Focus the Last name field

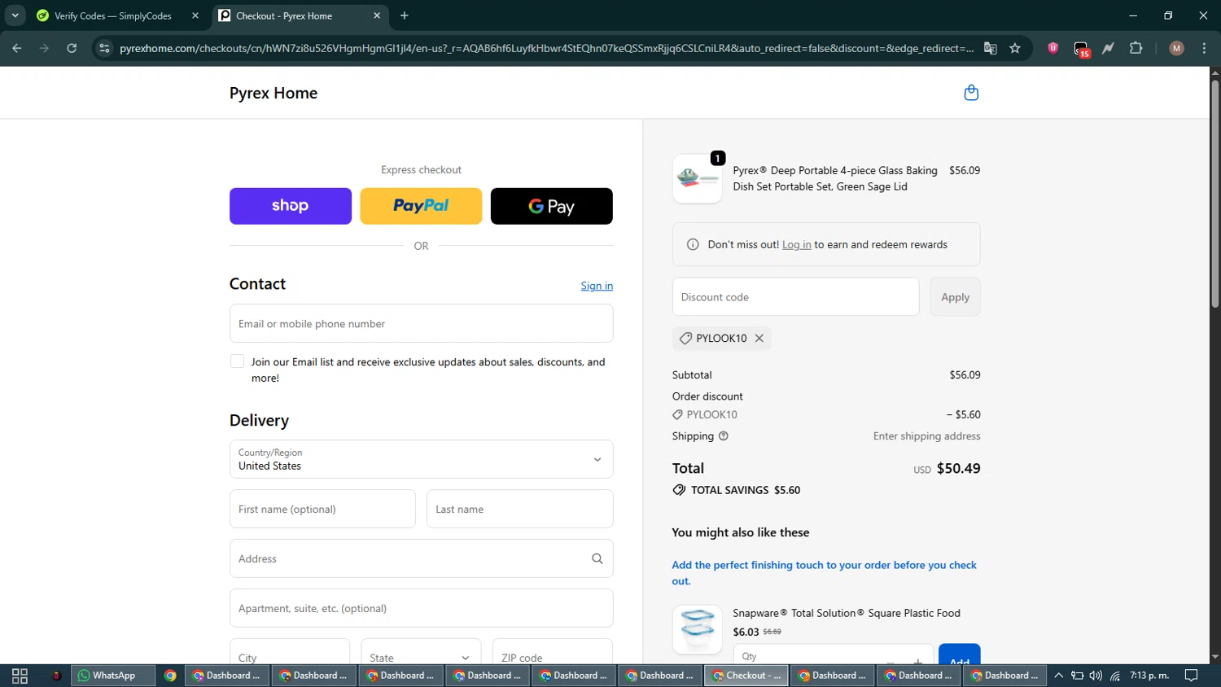pyautogui.click(x=519, y=509)
